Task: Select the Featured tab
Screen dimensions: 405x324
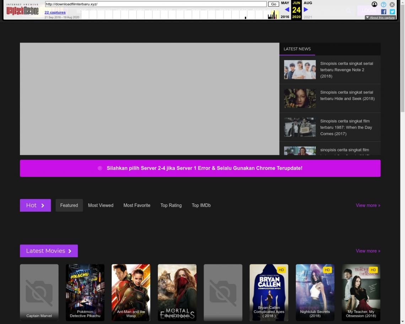Action: coord(69,205)
